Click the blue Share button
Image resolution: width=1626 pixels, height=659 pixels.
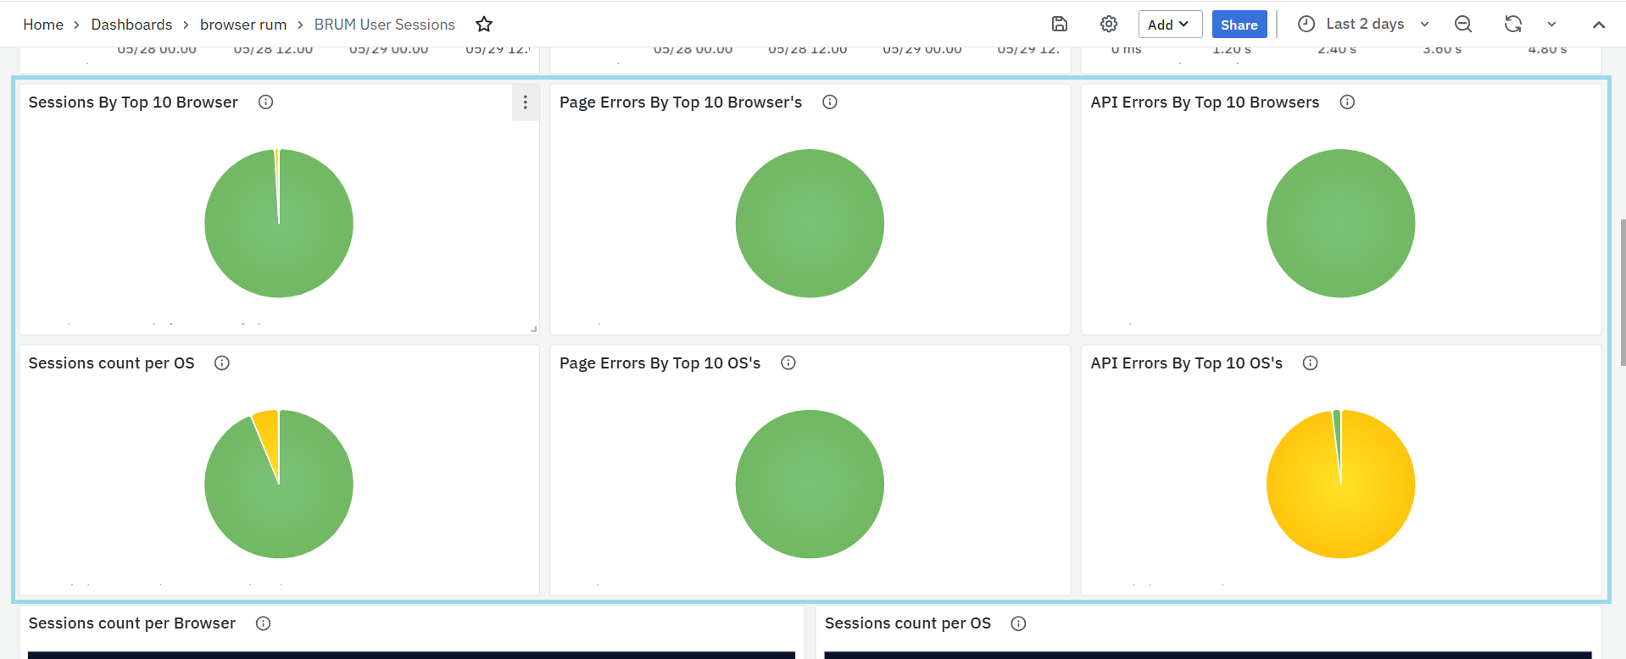[x=1239, y=25]
